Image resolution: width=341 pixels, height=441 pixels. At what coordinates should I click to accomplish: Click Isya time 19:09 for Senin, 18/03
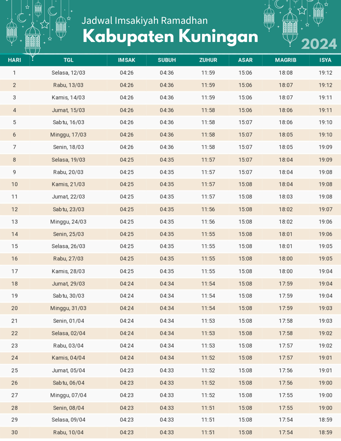click(325, 147)
